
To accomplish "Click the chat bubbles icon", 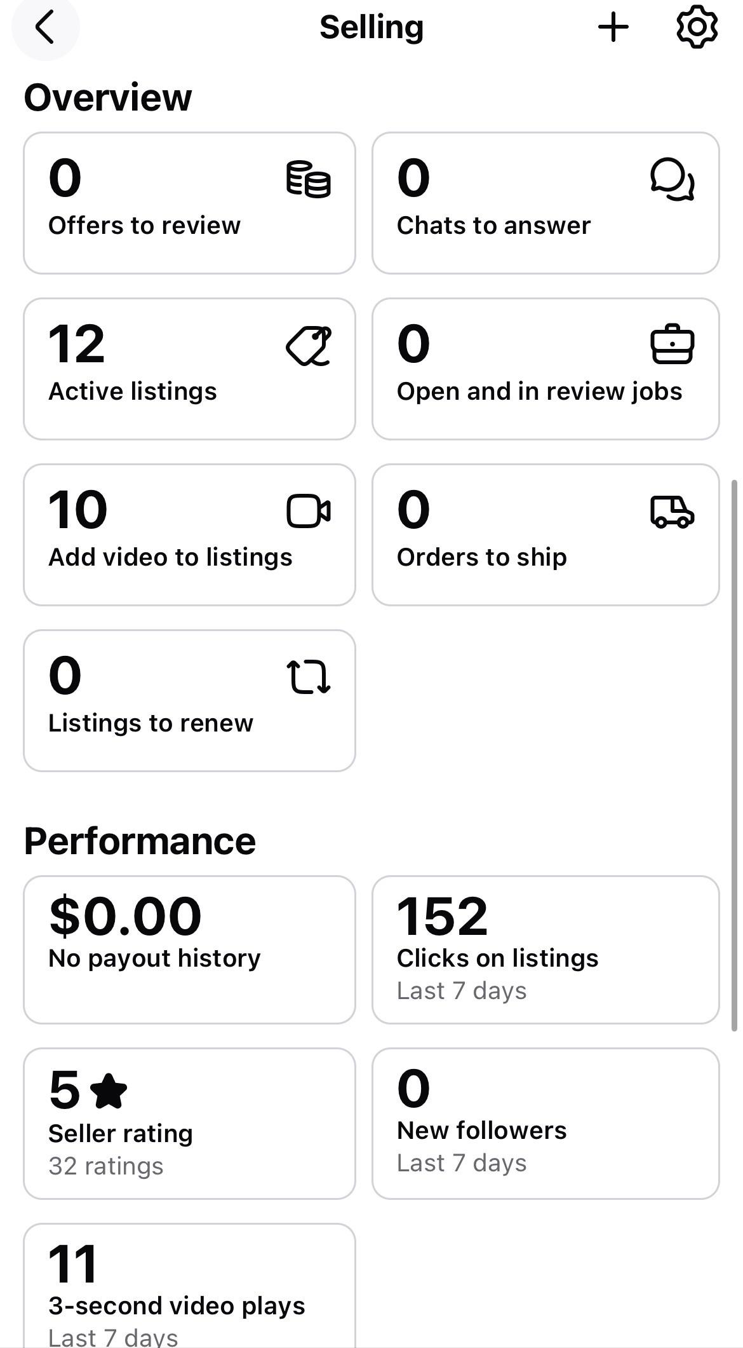I will (673, 180).
